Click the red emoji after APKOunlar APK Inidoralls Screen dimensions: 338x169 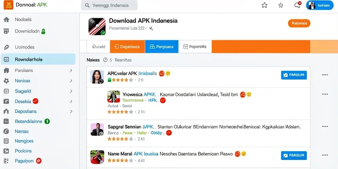click(162, 74)
